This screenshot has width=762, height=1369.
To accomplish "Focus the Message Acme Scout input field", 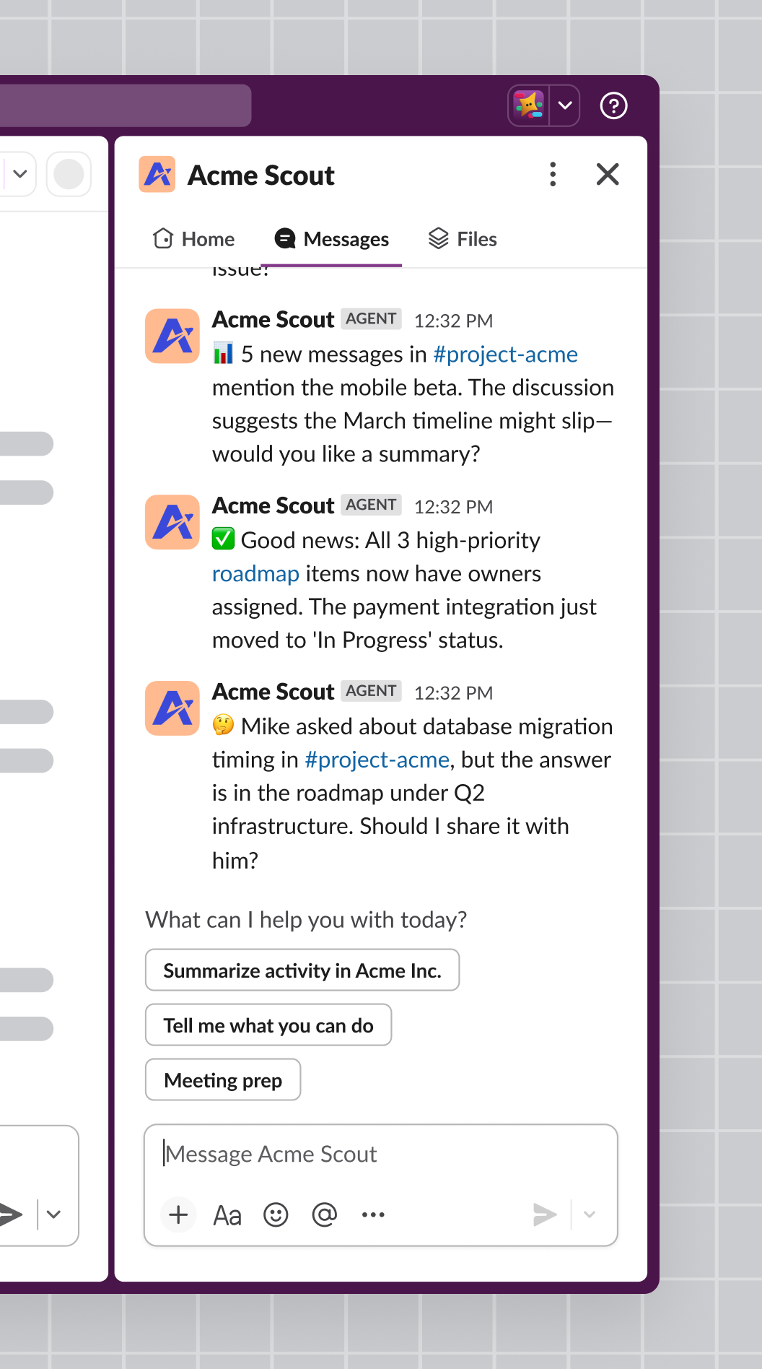I will pyautogui.click(x=381, y=1155).
